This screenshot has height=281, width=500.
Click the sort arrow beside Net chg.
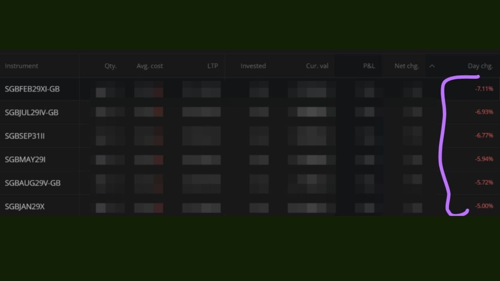tap(432, 66)
